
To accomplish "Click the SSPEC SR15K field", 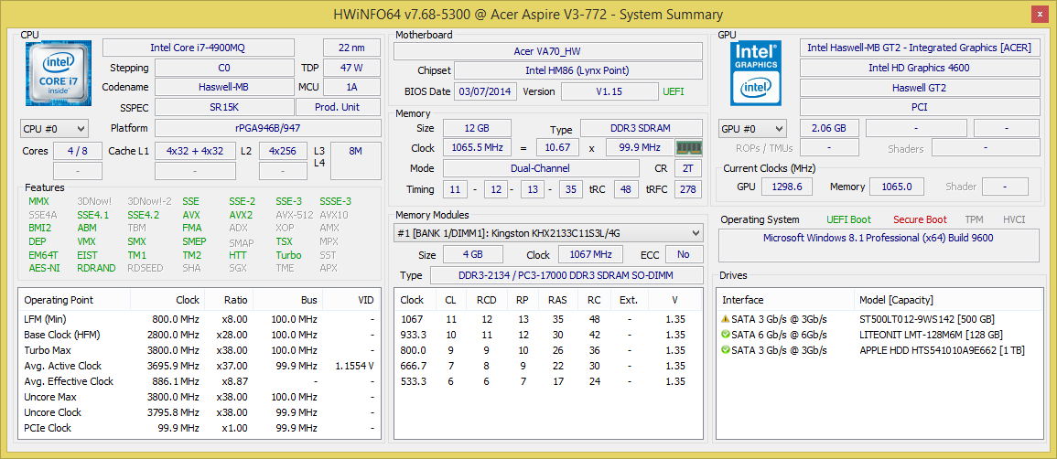I will click(224, 107).
